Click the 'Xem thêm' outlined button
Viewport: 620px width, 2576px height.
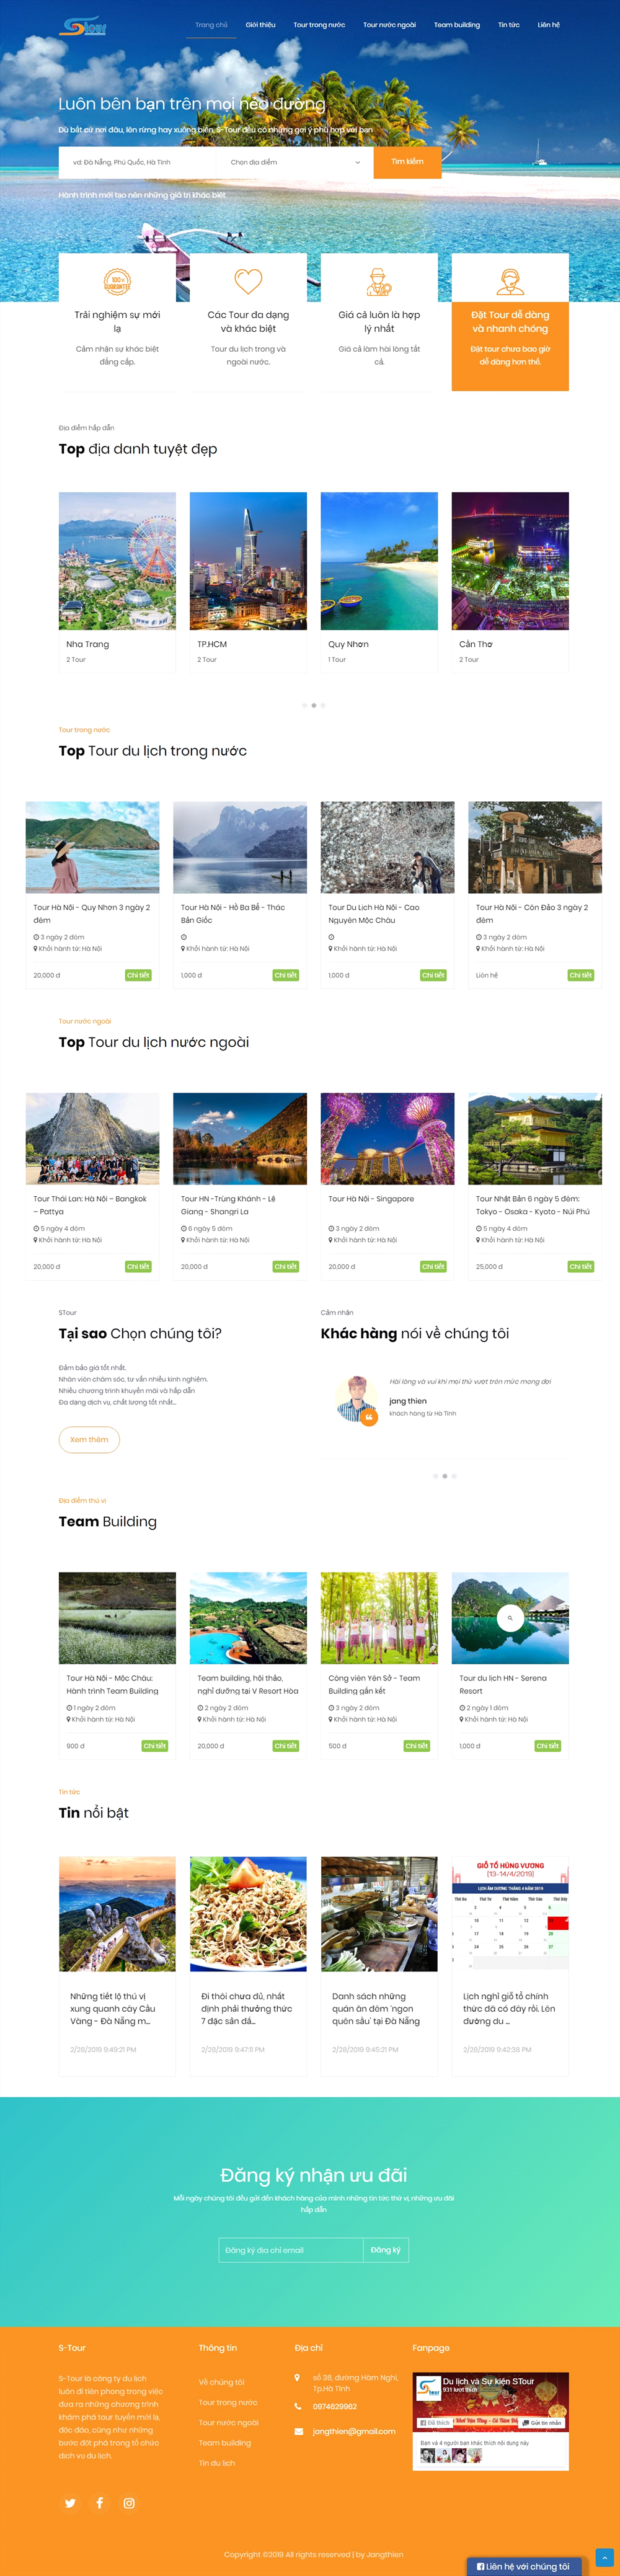point(89,1439)
